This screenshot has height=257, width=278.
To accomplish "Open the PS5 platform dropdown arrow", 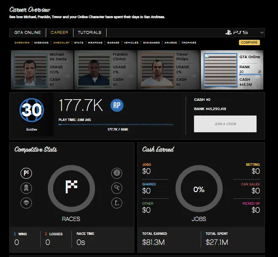I will [262, 33].
